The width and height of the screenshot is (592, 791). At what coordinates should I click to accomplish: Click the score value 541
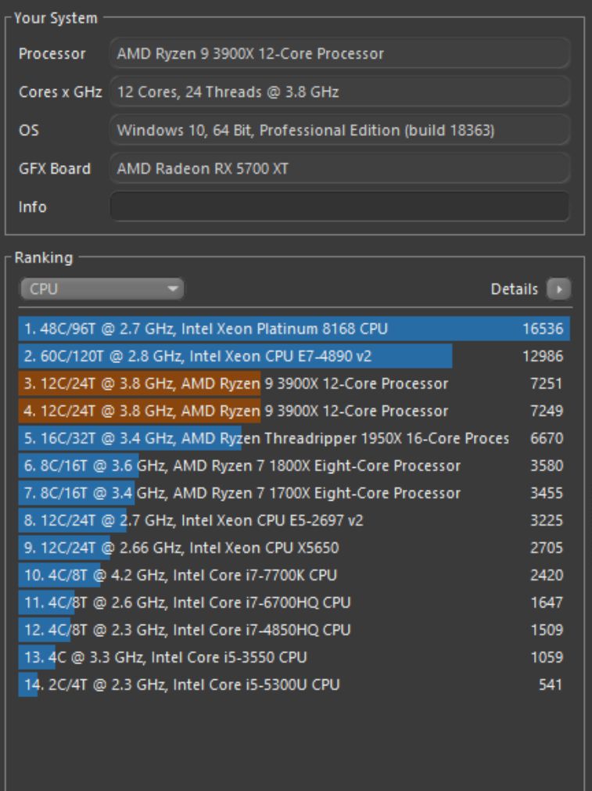[551, 685]
